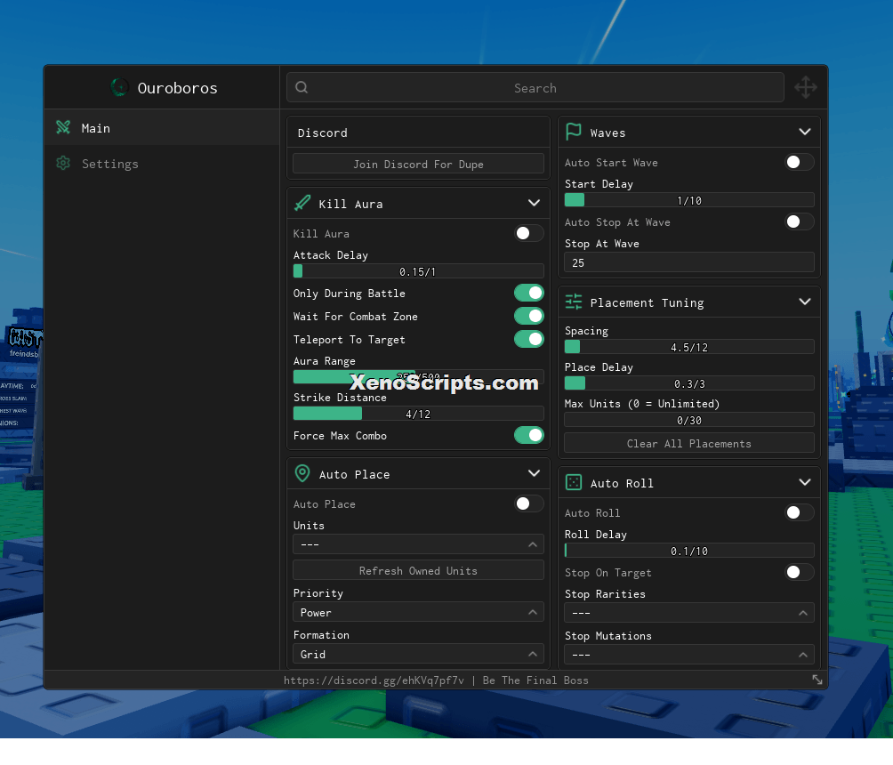Adjust the Max Units slider
The height and width of the screenshot is (765, 893).
689,421
